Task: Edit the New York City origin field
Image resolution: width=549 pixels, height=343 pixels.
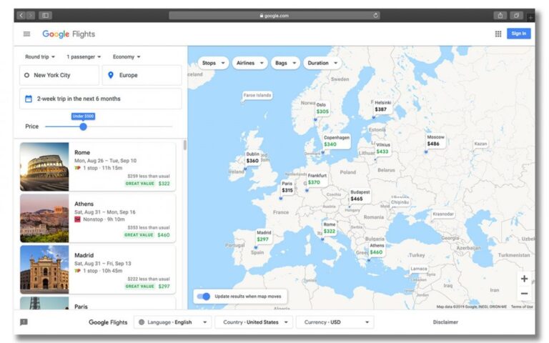Action: [x=59, y=75]
